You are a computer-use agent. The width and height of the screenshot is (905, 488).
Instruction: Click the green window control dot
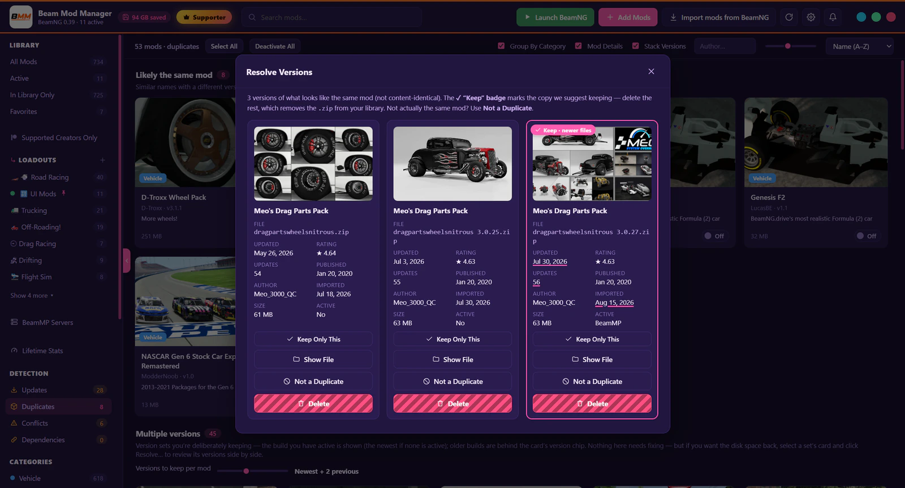pos(876,17)
